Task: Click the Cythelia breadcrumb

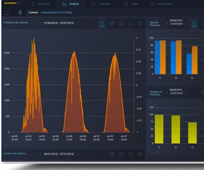Action: click(33, 13)
